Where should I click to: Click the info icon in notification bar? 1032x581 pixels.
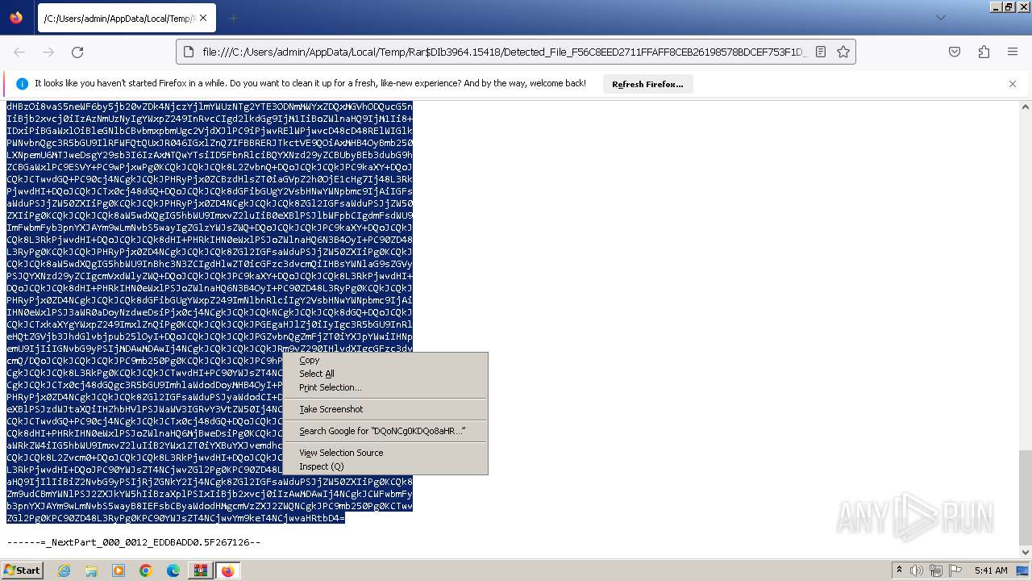tap(22, 84)
